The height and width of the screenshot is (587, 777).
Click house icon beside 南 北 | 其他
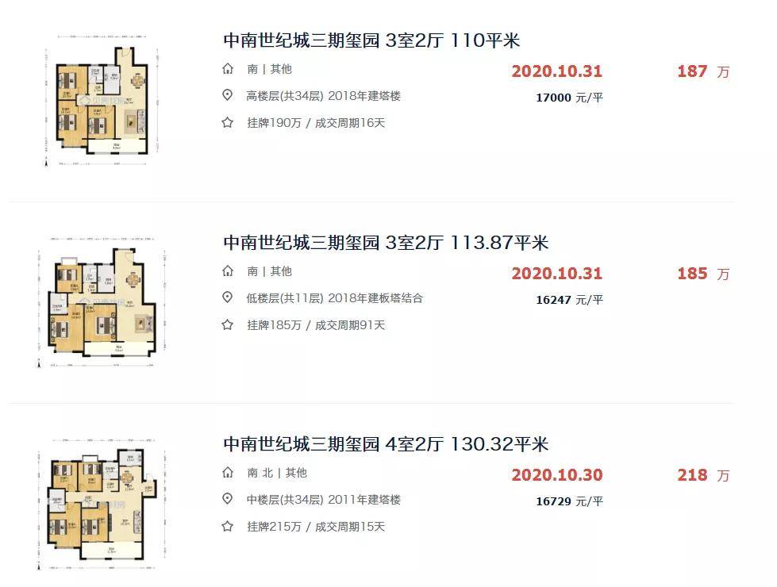(x=228, y=473)
